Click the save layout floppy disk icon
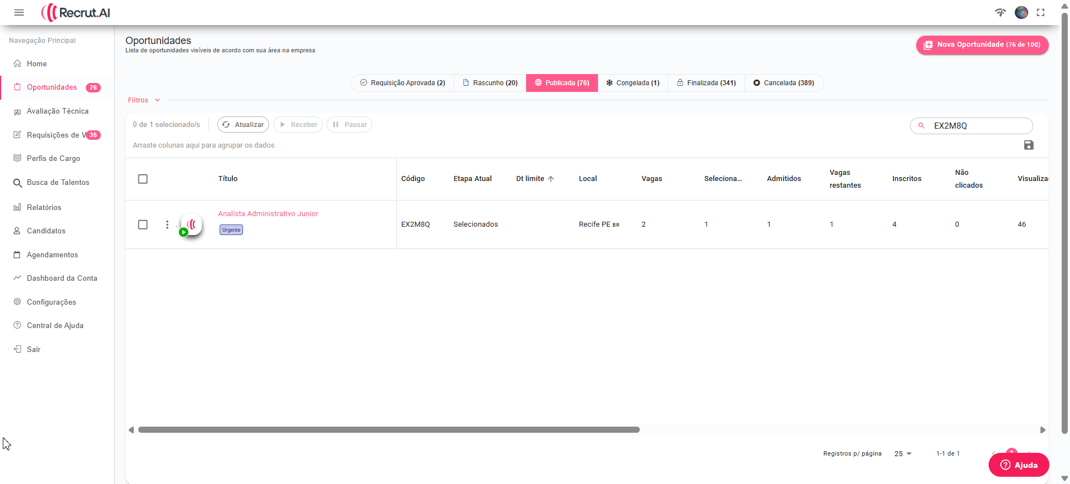 [x=1028, y=145]
